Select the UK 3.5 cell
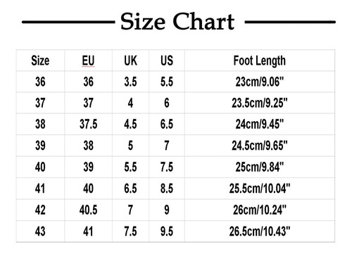Viewport: 352px width, 254px height. (130, 82)
